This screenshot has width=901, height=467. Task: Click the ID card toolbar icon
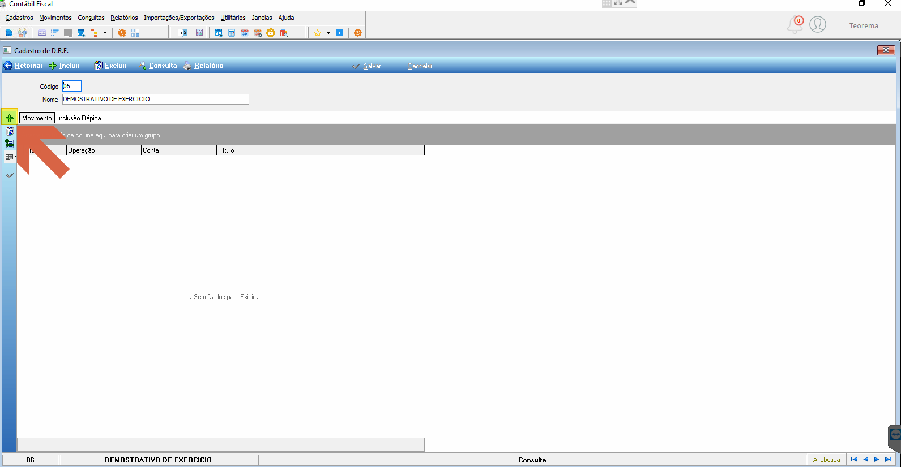[x=42, y=33]
